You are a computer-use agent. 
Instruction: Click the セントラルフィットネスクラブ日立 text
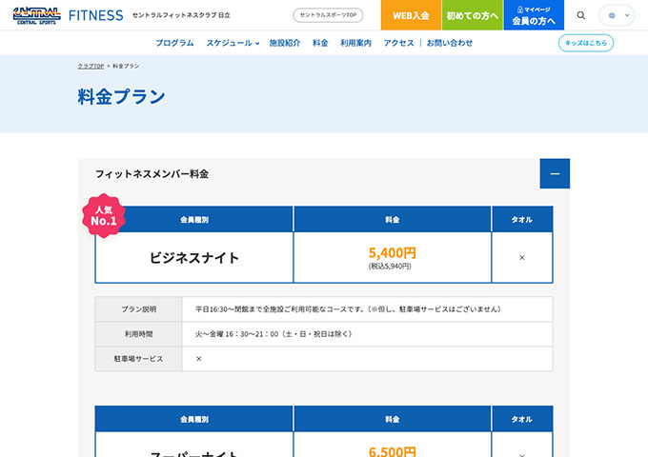tap(181, 15)
